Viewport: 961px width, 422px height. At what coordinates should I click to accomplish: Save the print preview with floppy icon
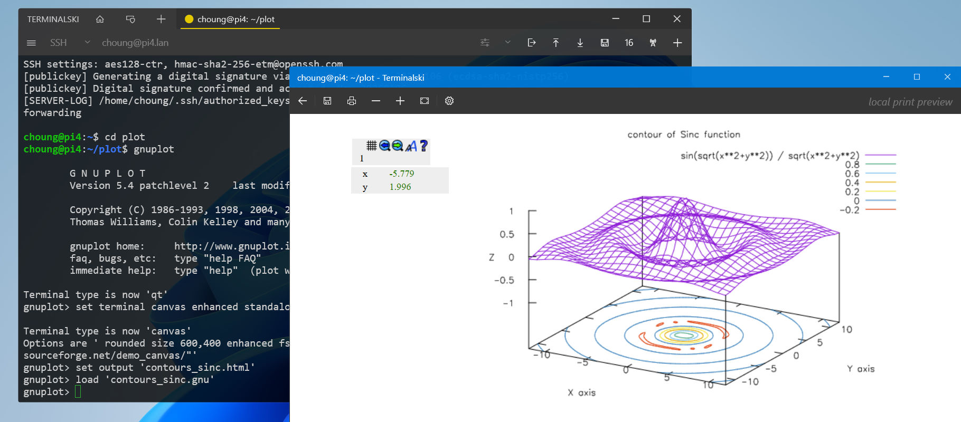[327, 101]
